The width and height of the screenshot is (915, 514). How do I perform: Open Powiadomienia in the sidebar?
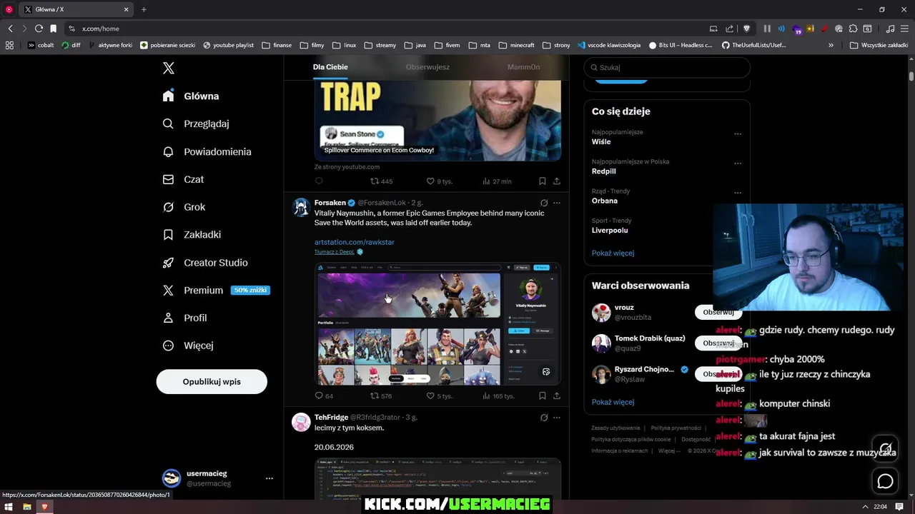(207, 151)
